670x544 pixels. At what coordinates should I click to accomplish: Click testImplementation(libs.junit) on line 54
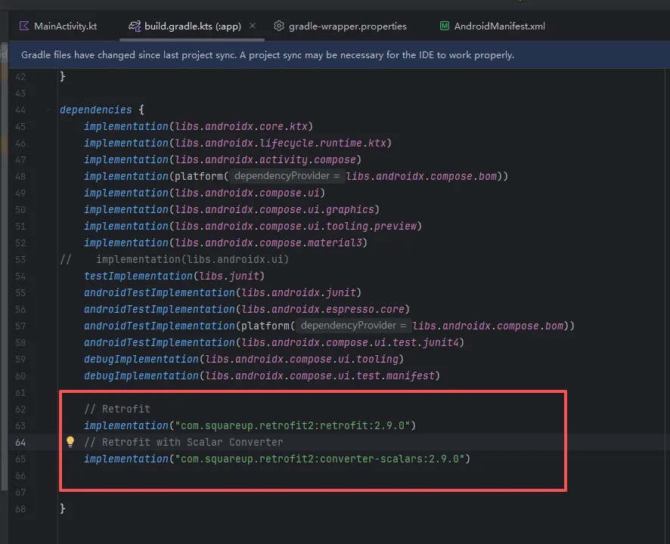[175, 277]
